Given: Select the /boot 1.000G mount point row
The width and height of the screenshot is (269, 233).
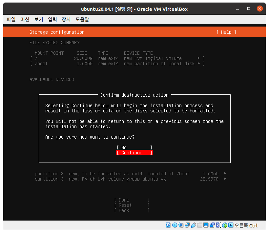Looking at the screenshot, I should tap(117, 64).
